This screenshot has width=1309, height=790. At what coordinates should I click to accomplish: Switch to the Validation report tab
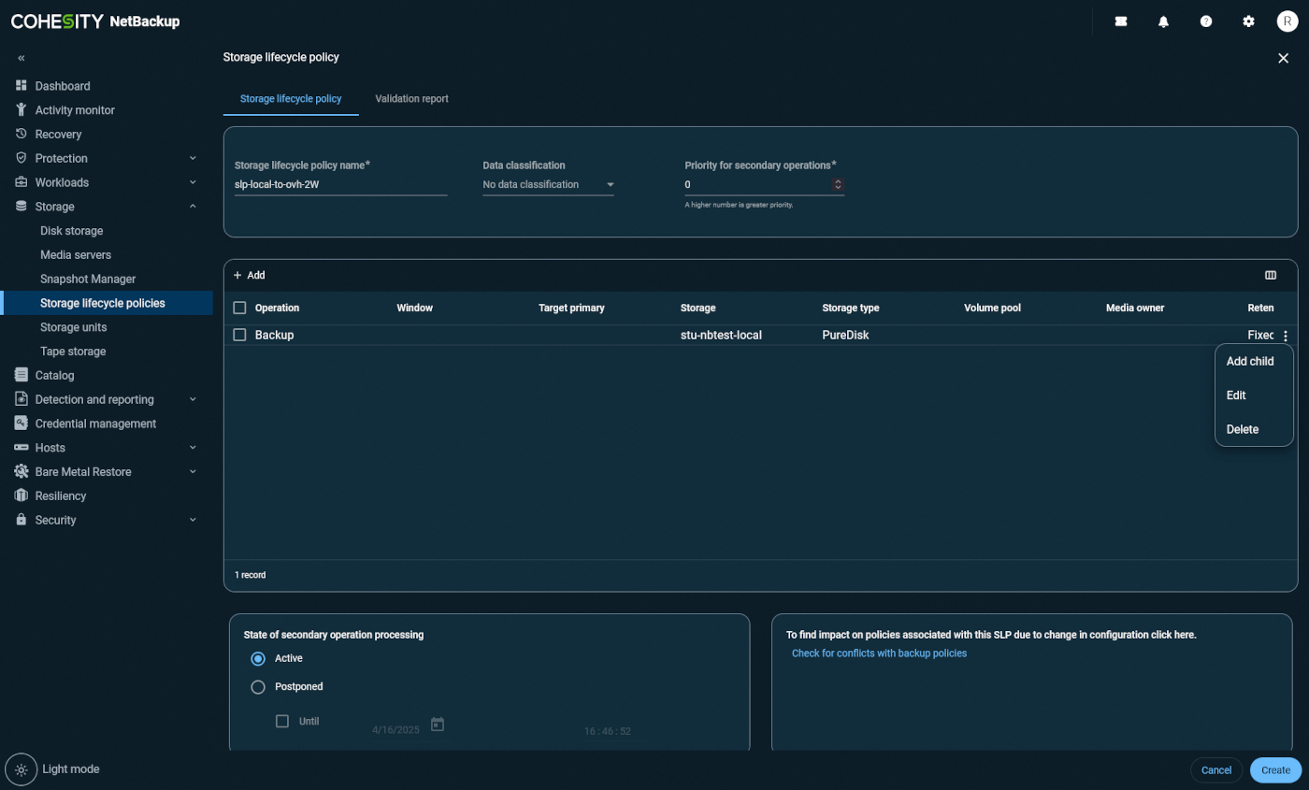point(411,99)
